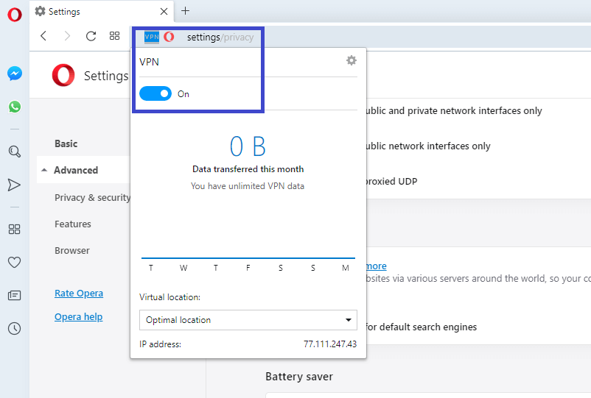
Task: Open Browser settings
Action: pyautogui.click(x=72, y=251)
